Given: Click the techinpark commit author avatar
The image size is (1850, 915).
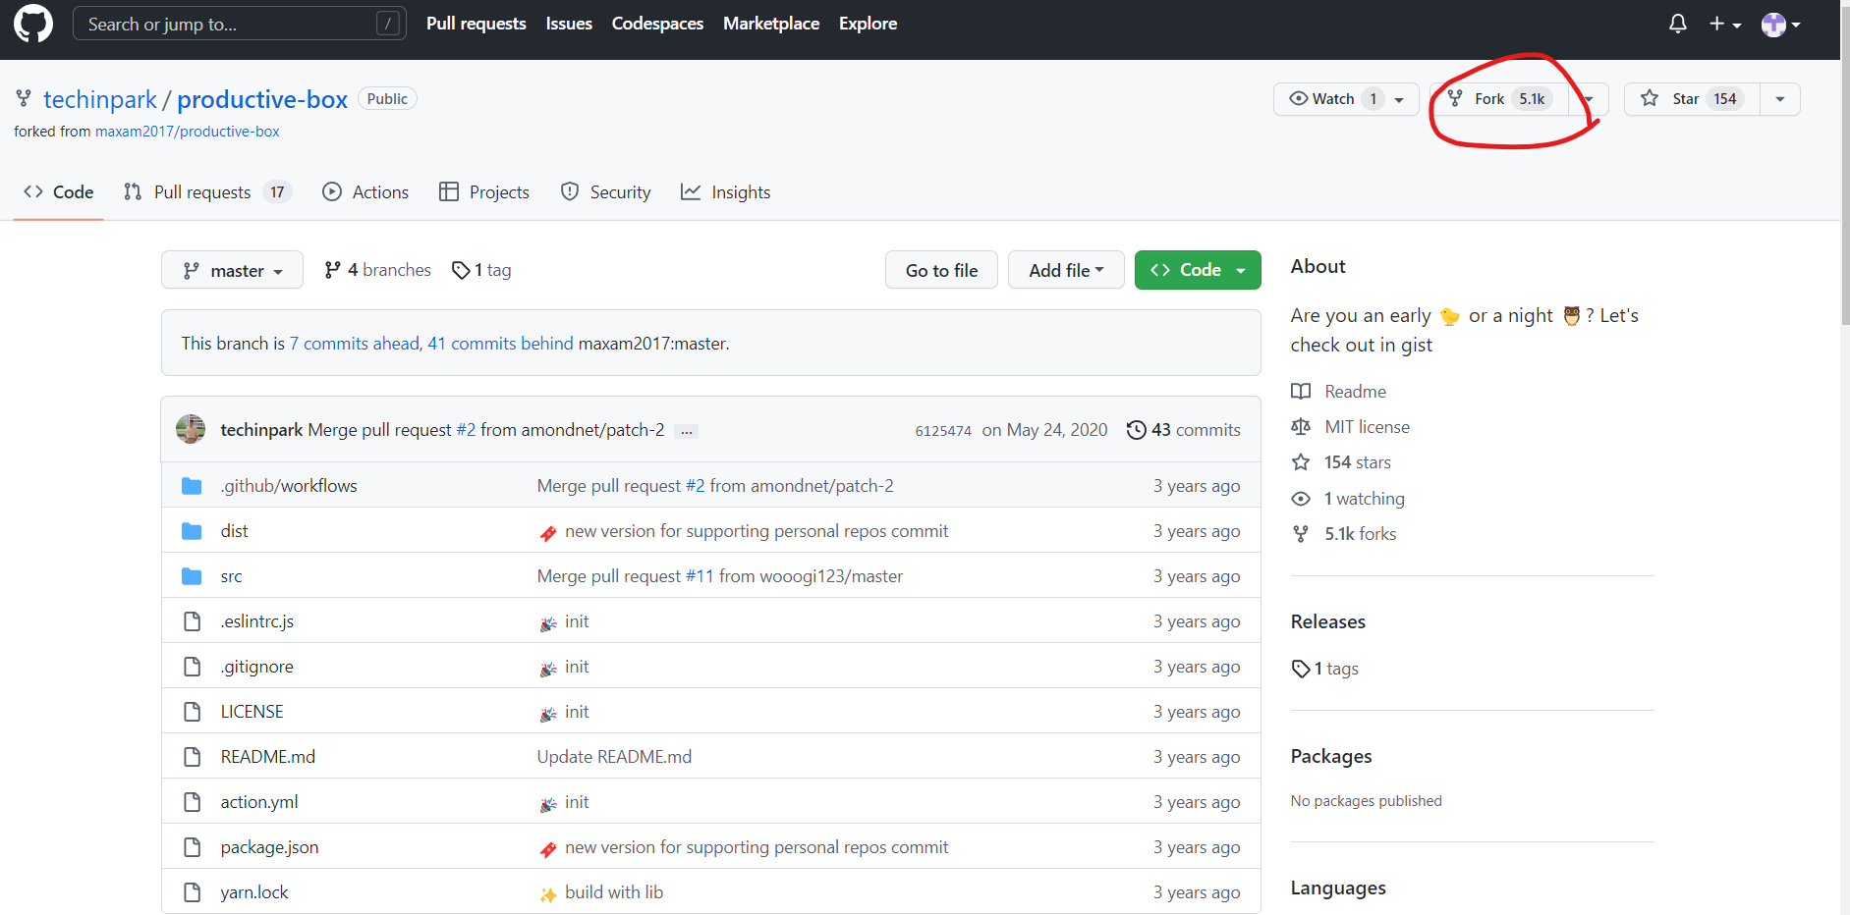Looking at the screenshot, I should [191, 429].
